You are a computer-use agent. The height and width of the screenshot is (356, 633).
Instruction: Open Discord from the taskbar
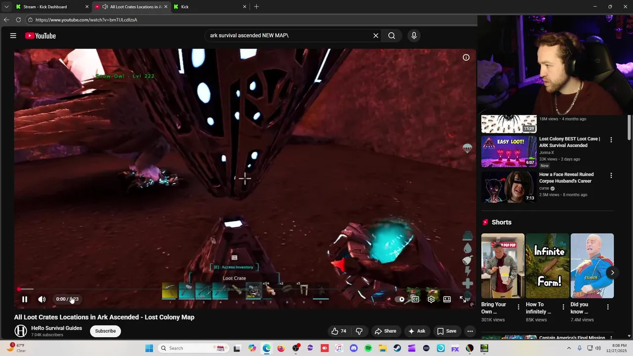(354, 348)
